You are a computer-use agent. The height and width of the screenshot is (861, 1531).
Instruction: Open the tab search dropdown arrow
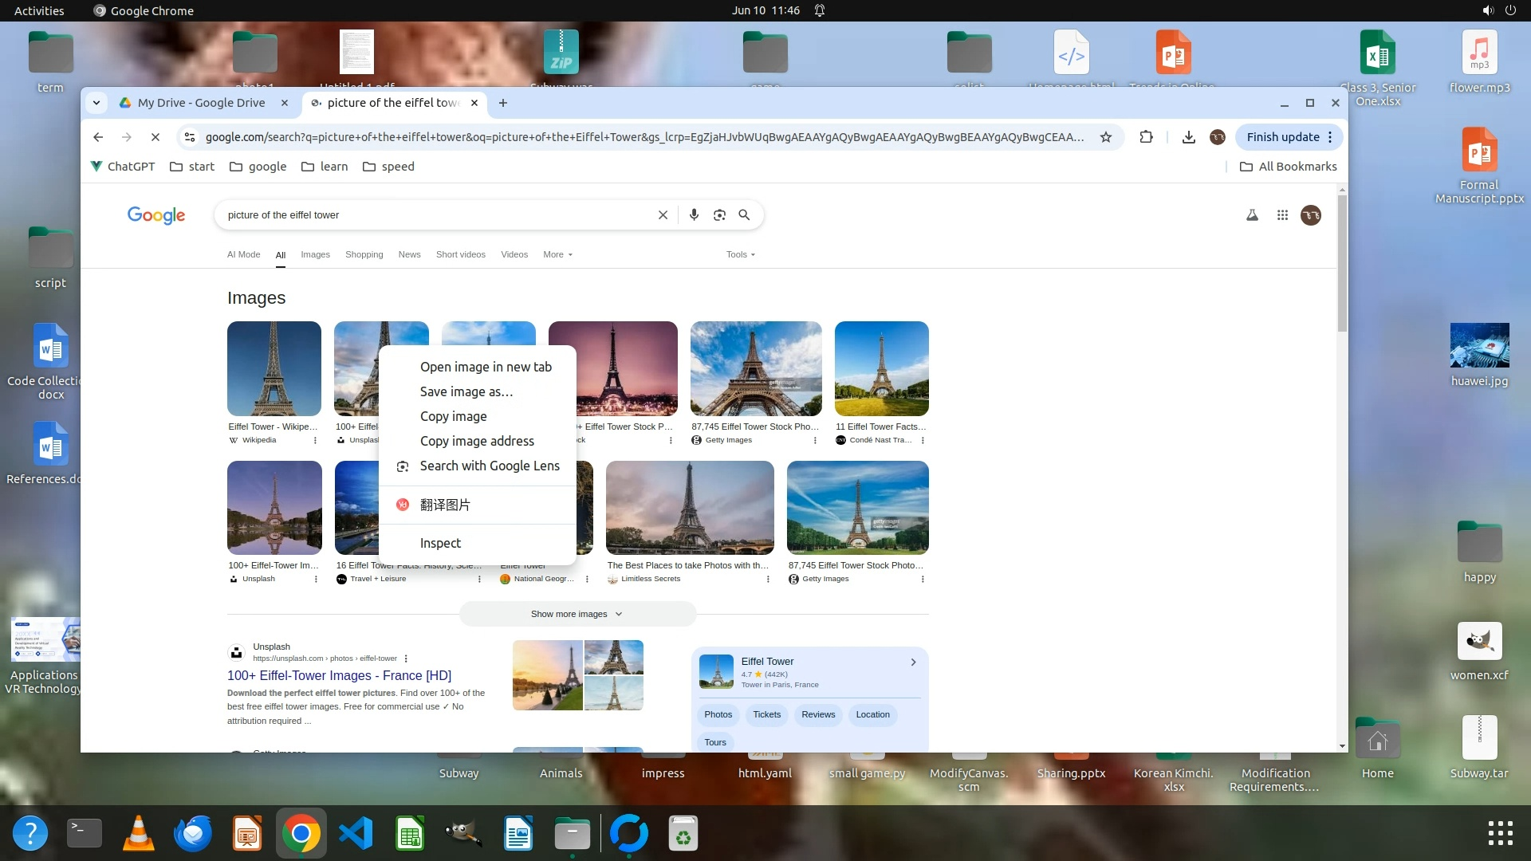96,103
